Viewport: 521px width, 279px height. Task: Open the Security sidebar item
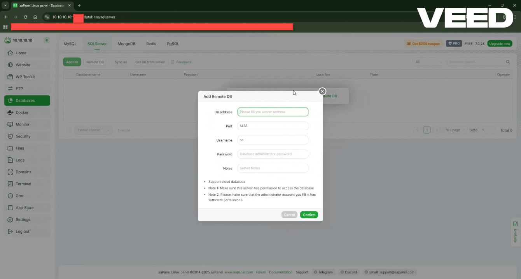pyautogui.click(x=27, y=136)
